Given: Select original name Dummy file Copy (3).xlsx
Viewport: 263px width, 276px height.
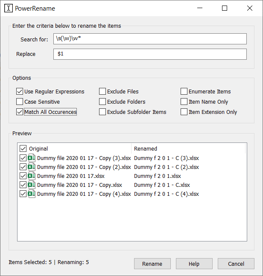Looking at the screenshot, I should 84,158.
